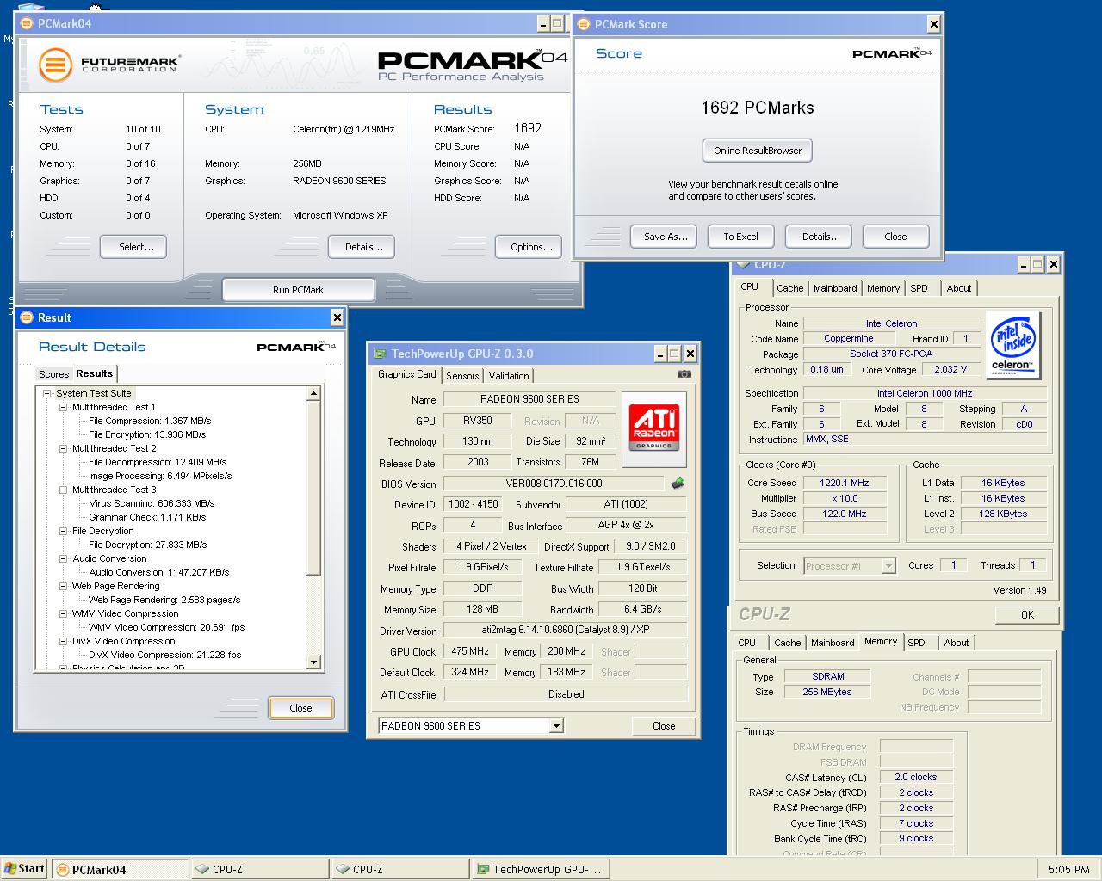Click the first CPU-Z taskbar button
The image size is (1102, 881).
point(260,869)
